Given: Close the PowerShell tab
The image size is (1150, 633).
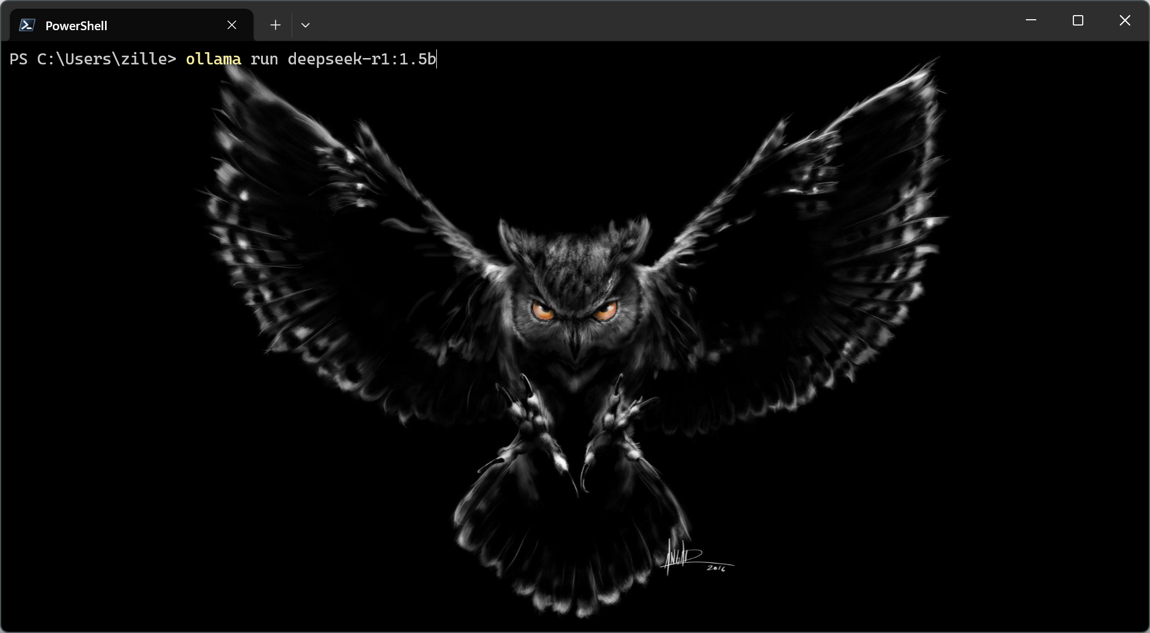Looking at the screenshot, I should click(x=232, y=25).
